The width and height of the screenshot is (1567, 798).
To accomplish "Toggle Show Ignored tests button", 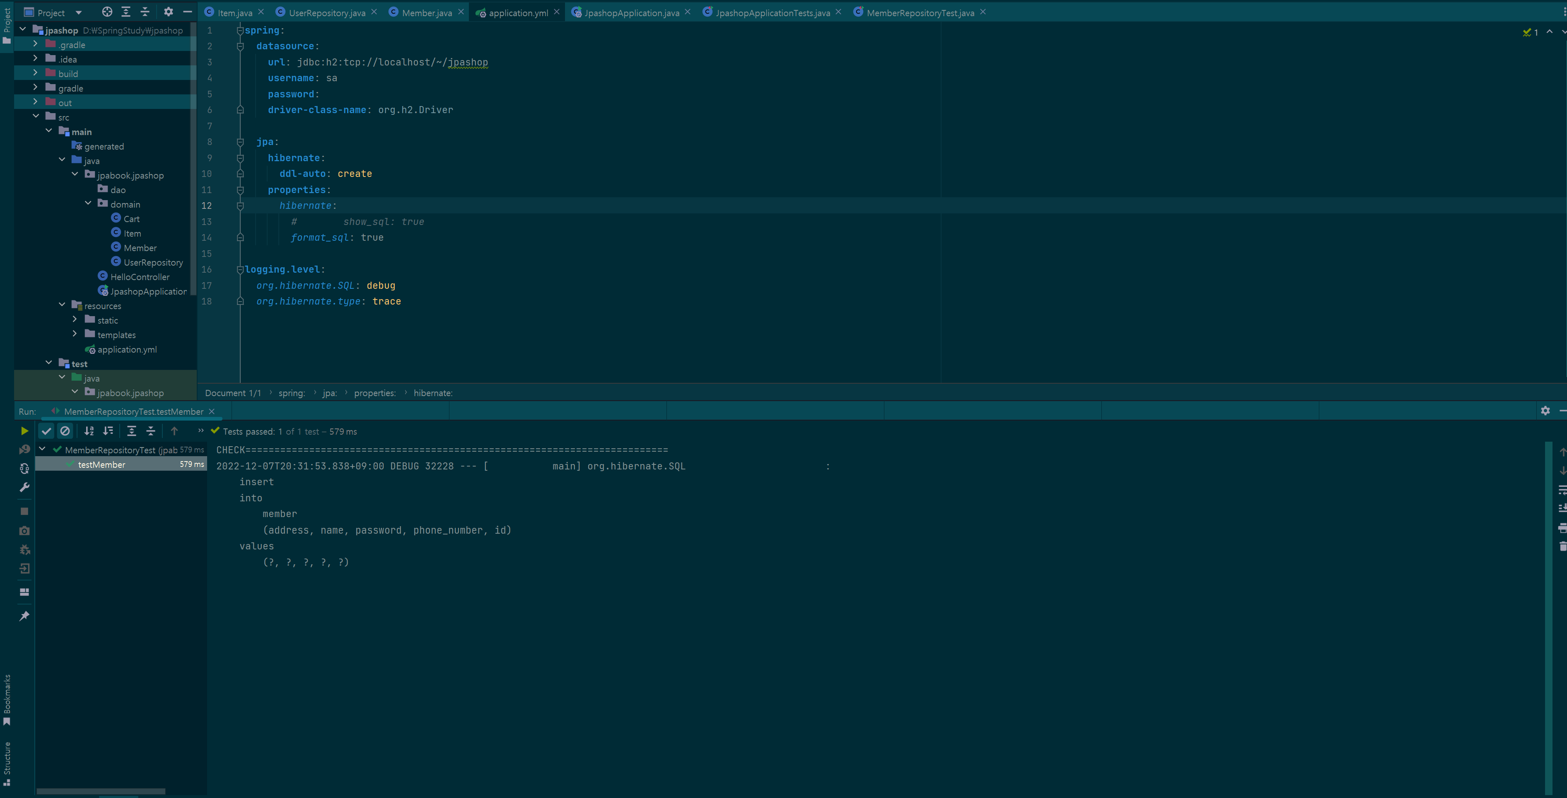I will click(x=65, y=431).
